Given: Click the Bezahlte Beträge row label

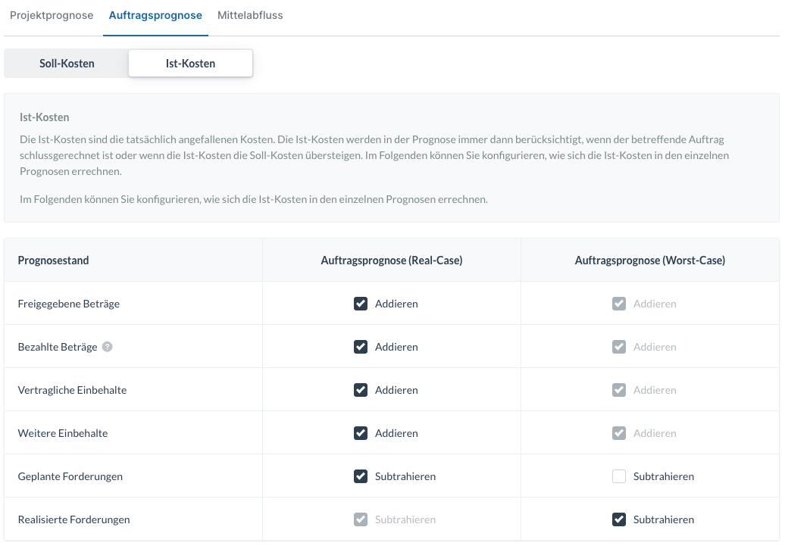Looking at the screenshot, I should (x=58, y=347).
